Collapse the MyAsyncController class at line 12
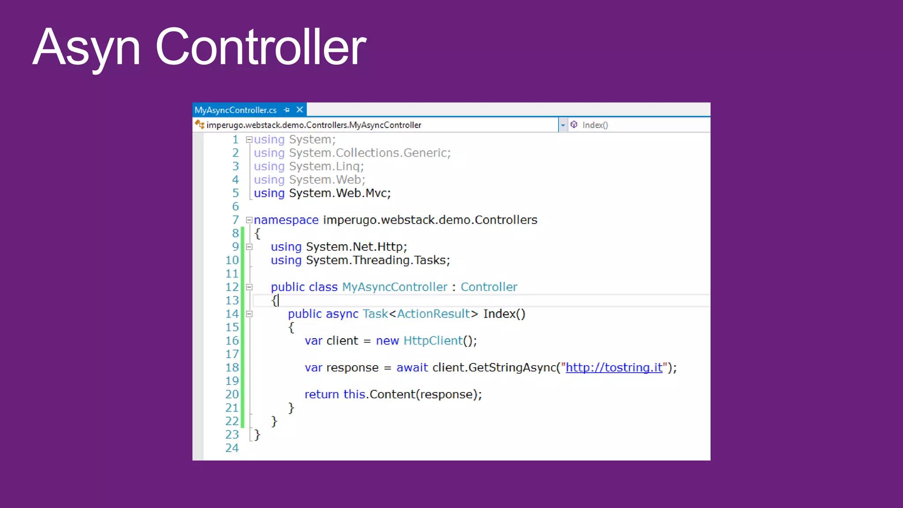 tap(249, 287)
